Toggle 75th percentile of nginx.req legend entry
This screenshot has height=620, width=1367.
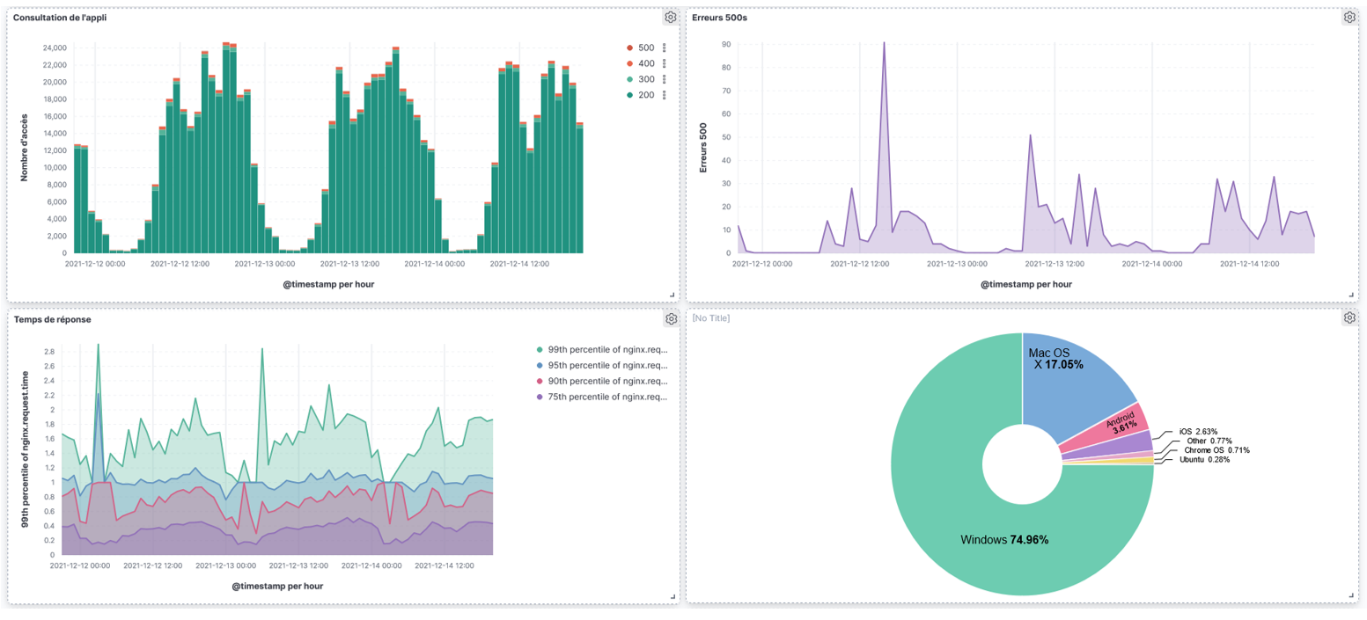click(x=608, y=397)
